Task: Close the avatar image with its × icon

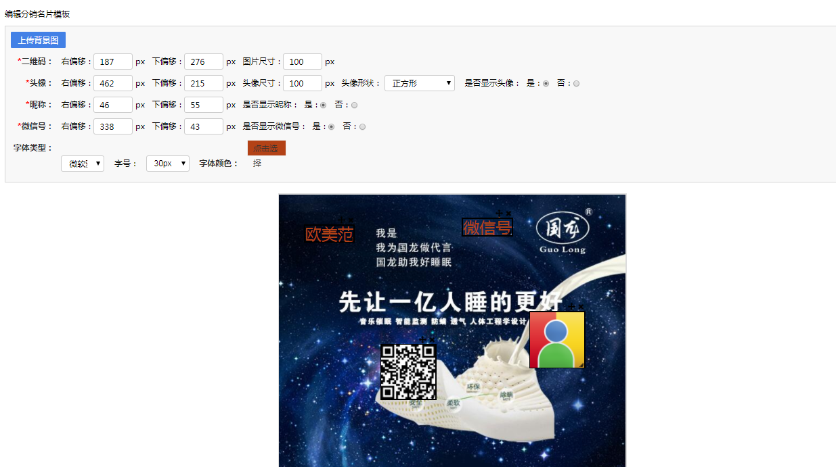Action: 581,306
